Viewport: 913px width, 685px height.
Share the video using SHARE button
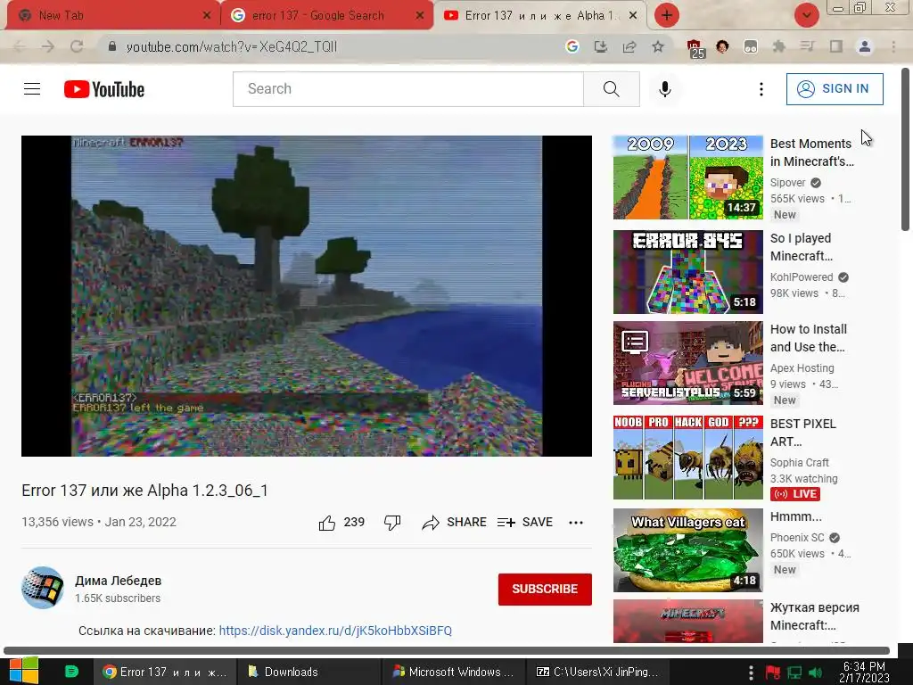pos(454,523)
